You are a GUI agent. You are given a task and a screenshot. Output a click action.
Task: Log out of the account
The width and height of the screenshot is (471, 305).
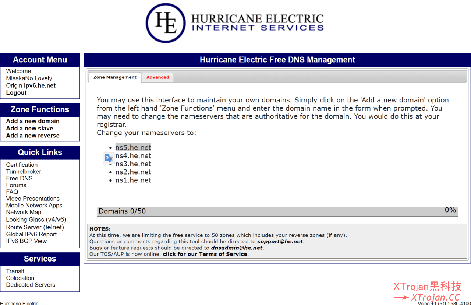point(16,93)
